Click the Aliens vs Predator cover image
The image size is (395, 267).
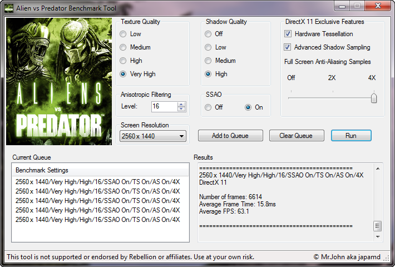(x=59, y=81)
